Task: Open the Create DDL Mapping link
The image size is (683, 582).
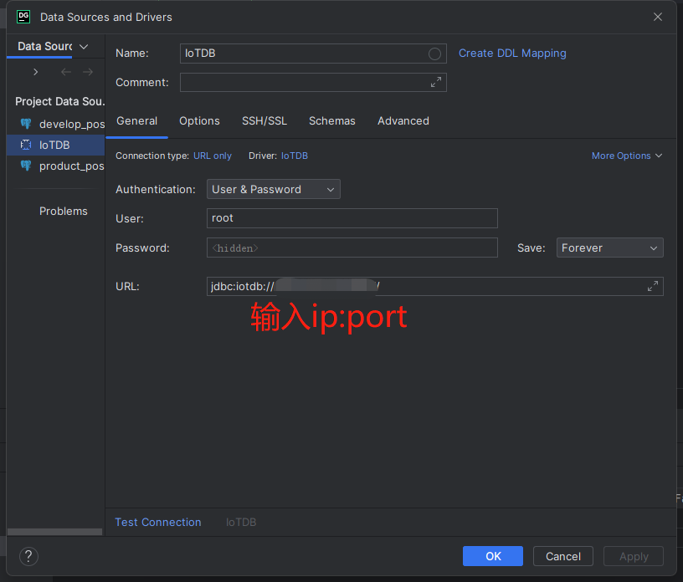Action: point(512,54)
